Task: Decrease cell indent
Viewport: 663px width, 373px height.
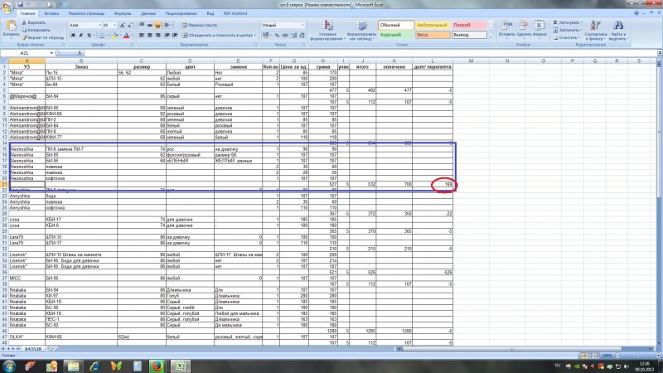Action: [x=167, y=36]
